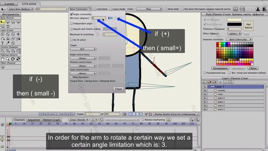The width and height of the screenshot is (268, 151).
Task: Open the Angle control bone dropdown
Action: coord(83,58)
